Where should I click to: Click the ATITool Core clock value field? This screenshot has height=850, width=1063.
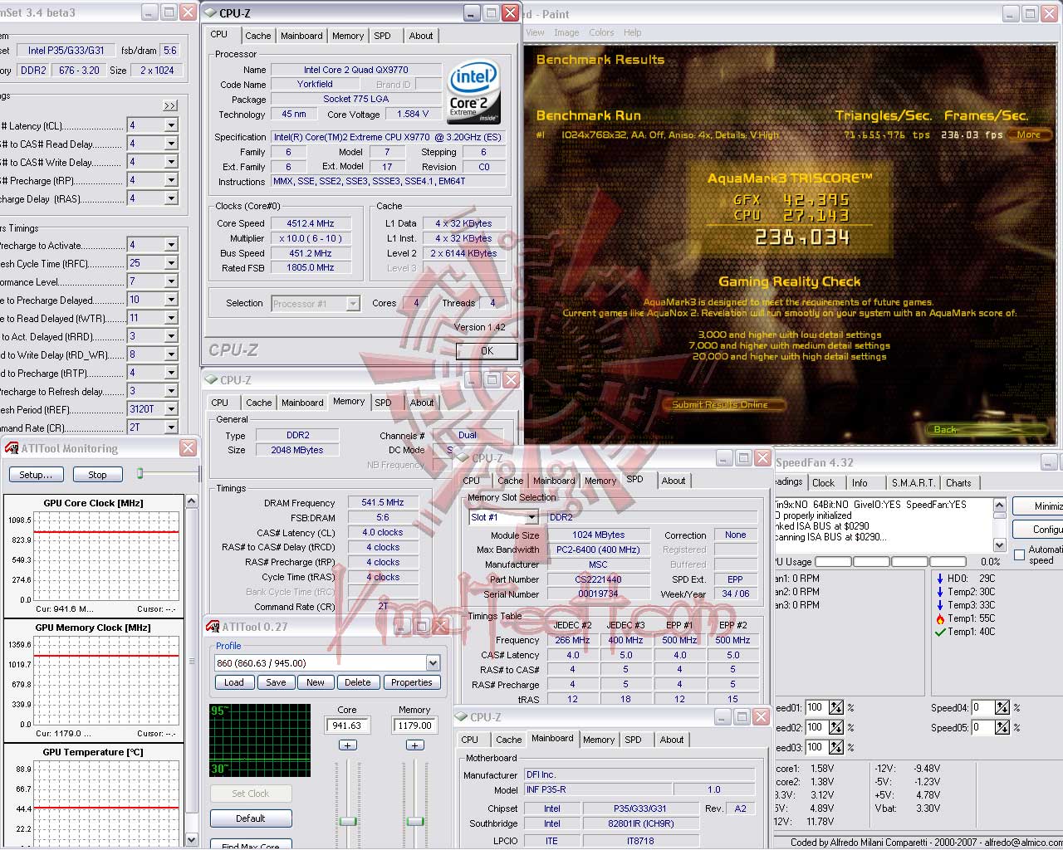click(347, 725)
